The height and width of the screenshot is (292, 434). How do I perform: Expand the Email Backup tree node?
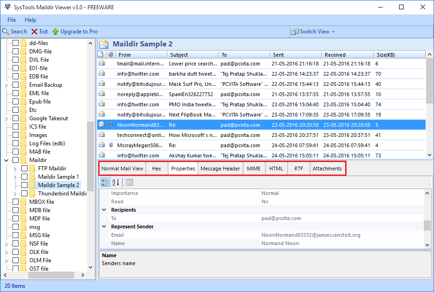pos(7,85)
